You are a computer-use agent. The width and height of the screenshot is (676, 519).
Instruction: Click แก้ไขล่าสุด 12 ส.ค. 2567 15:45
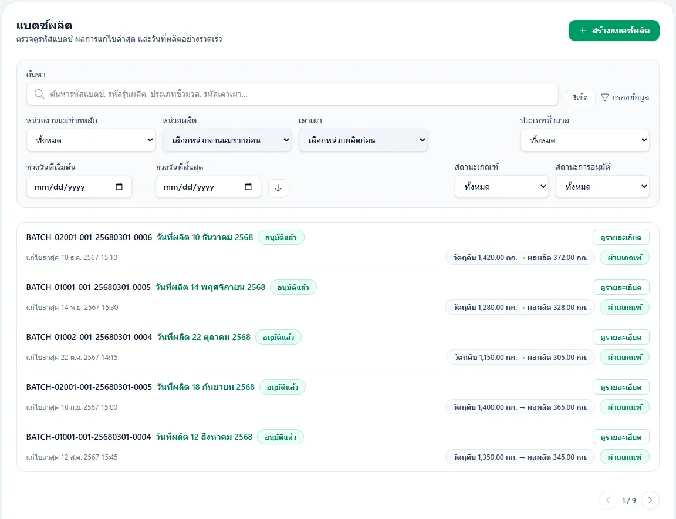72,457
